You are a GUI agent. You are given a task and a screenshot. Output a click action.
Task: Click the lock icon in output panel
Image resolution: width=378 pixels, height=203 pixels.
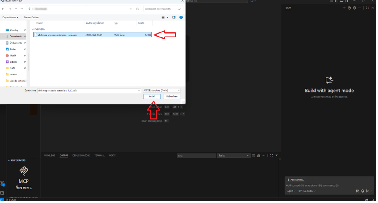click(259, 156)
